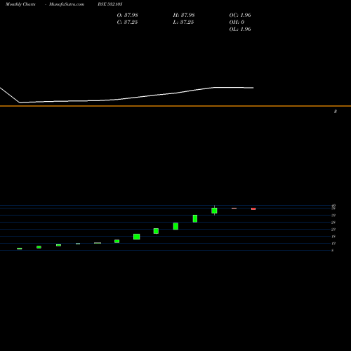Select green candle between 28 and 33 gridlines
351x351 pixels.
tap(195, 218)
